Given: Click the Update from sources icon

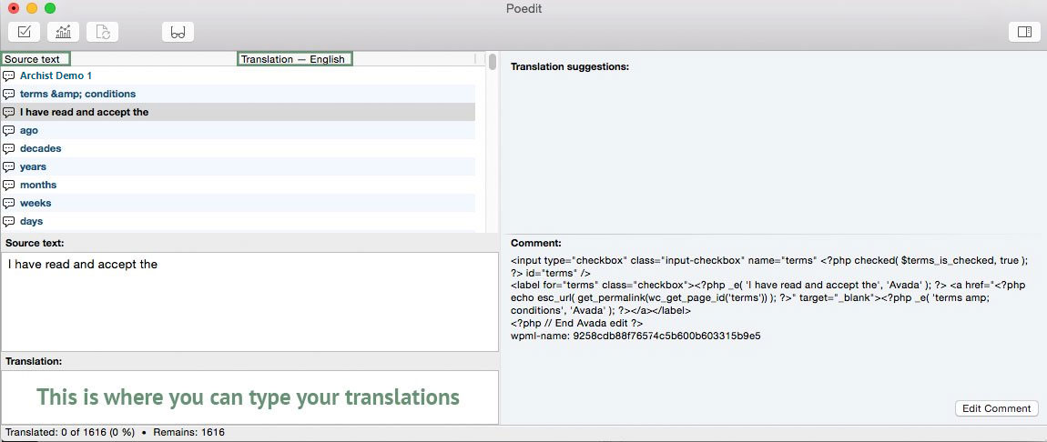Looking at the screenshot, I should pyautogui.click(x=103, y=32).
